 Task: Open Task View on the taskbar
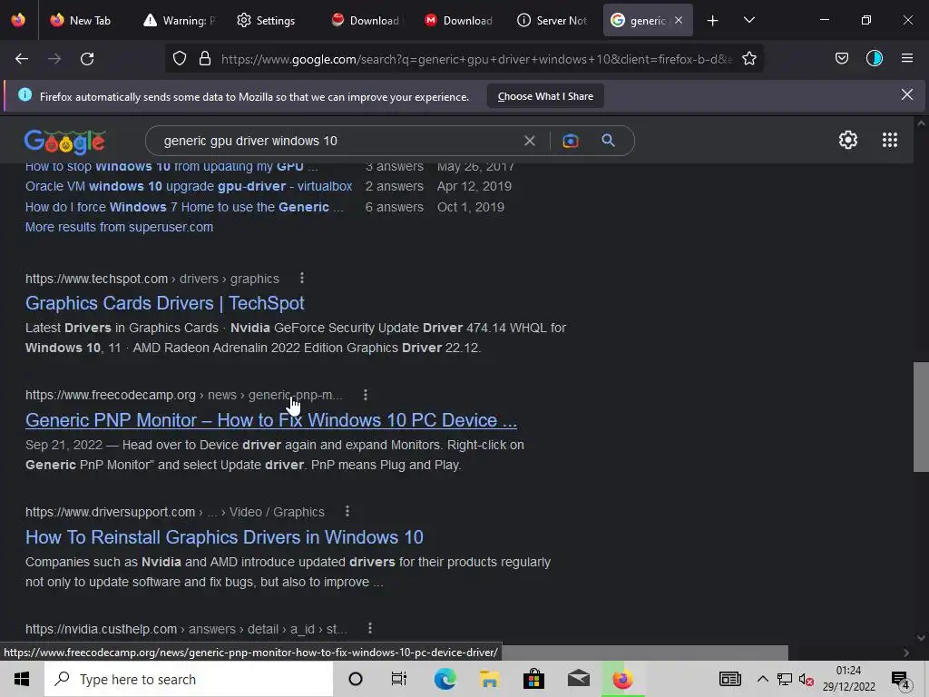pyautogui.click(x=399, y=679)
